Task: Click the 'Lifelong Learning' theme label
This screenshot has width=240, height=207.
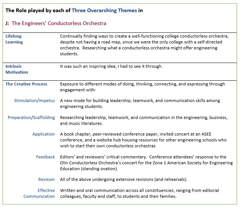Action: click(x=14, y=39)
